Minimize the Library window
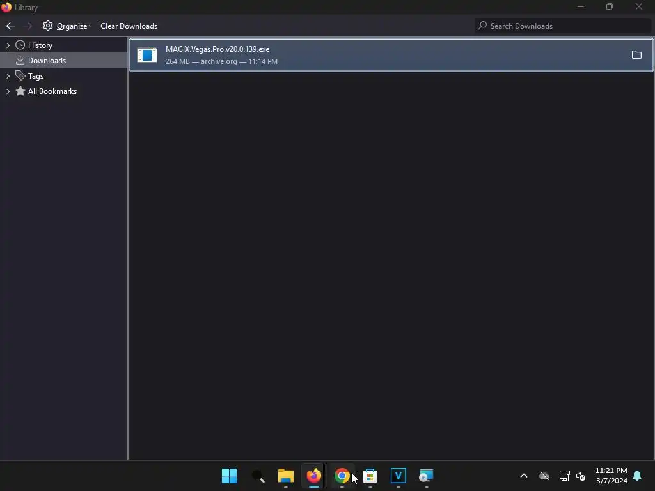Screen dimensions: 655x491 [581, 6]
